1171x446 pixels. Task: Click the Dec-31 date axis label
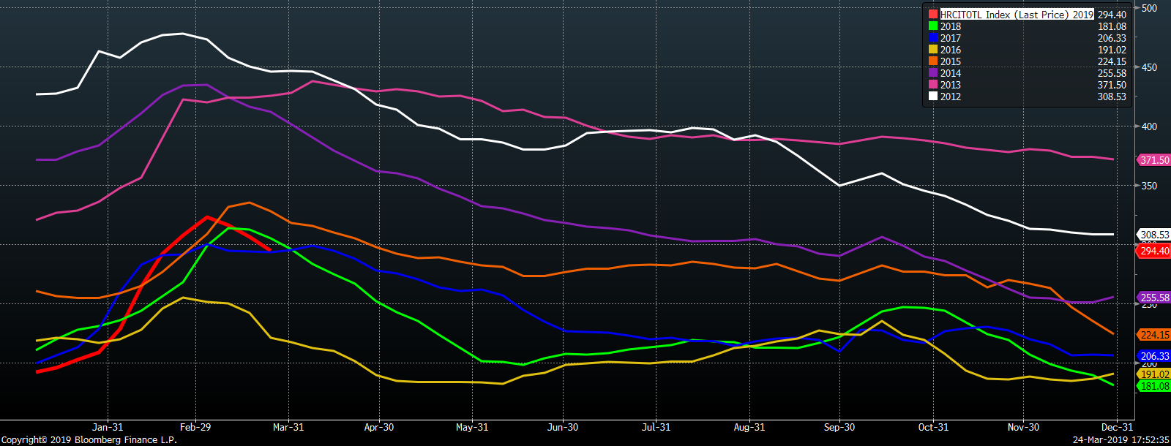(1117, 427)
